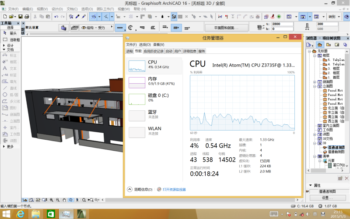Click the Open file folder icon
The width and height of the screenshot is (350, 219).
point(12,17)
